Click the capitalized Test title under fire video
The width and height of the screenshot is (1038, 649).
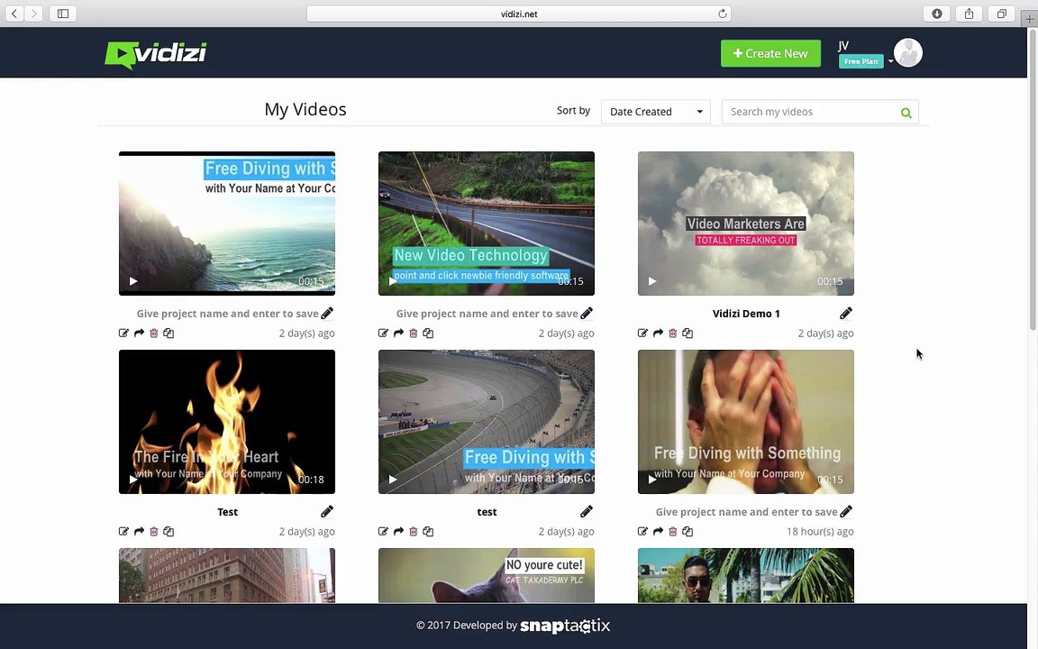click(x=227, y=512)
